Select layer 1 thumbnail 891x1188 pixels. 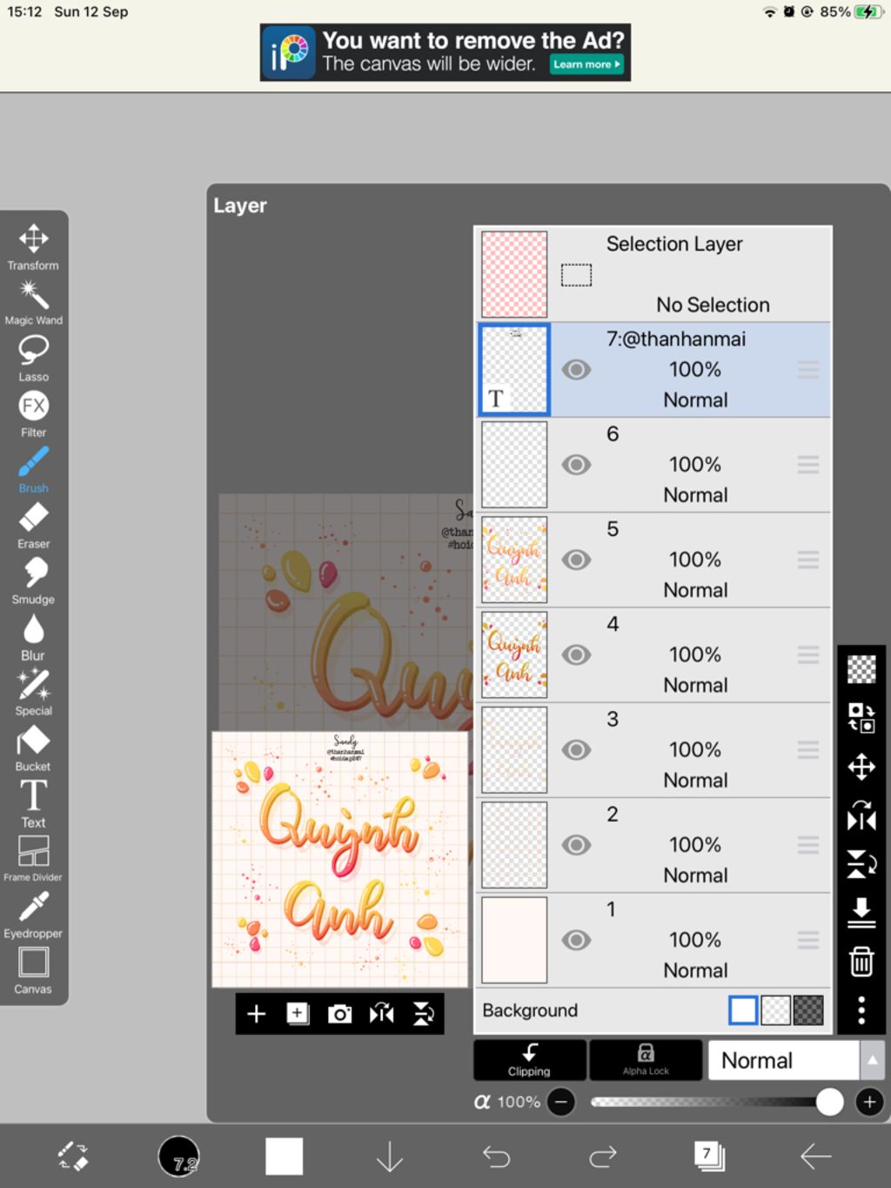514,940
